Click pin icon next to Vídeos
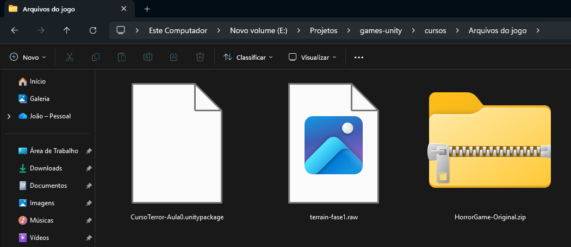The height and width of the screenshot is (247, 571). [x=89, y=238]
